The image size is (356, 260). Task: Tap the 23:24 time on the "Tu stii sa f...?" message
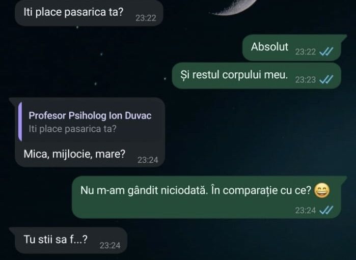click(x=110, y=245)
